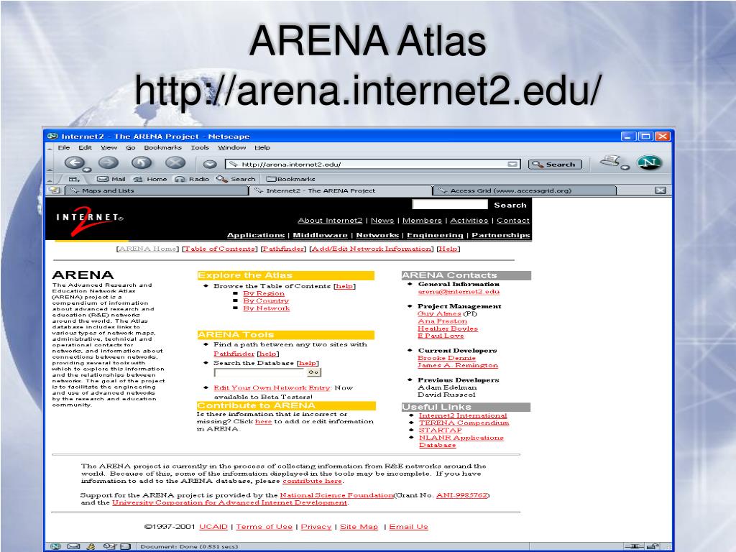Switch to Maps and Lists tab
The width and height of the screenshot is (736, 552).
(x=156, y=190)
